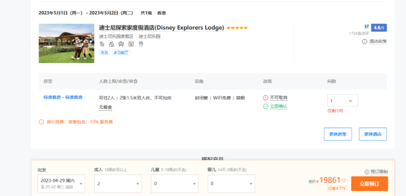Expand the 婴儿 infant count dropdown
The height and width of the screenshot is (196, 406).
[x=231, y=184]
